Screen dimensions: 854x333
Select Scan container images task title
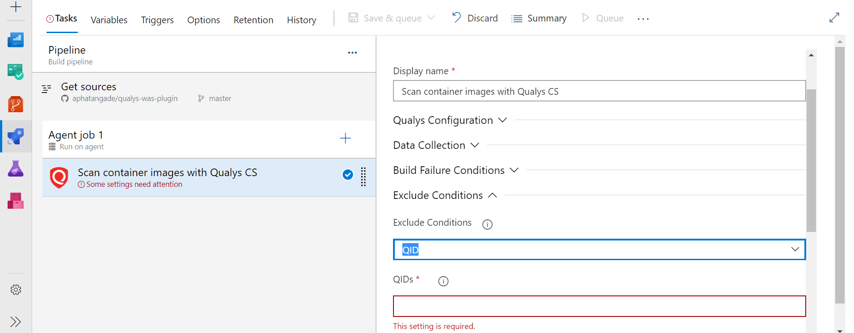click(167, 173)
